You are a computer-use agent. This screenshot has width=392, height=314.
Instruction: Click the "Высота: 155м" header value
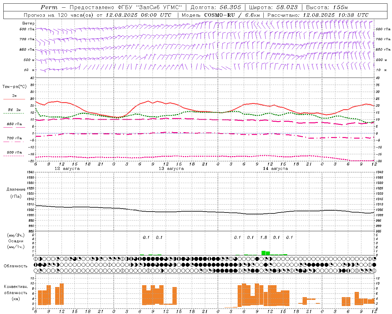327,7
